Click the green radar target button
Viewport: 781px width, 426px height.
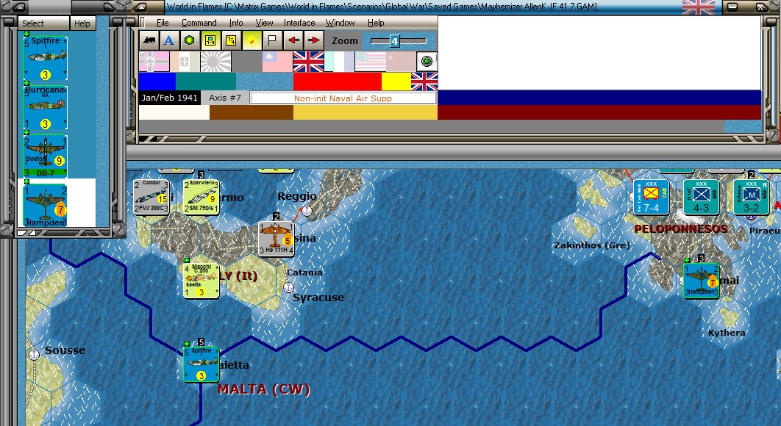pos(427,62)
